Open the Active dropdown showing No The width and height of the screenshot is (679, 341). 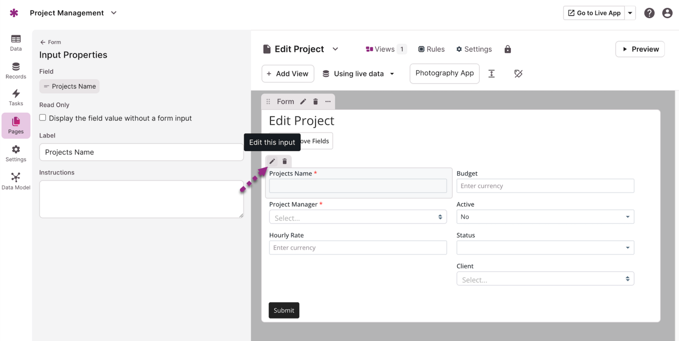pyautogui.click(x=545, y=217)
